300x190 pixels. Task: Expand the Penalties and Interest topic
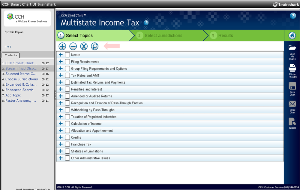61,89
